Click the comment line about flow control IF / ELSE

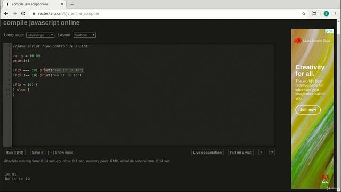coord(50,46)
